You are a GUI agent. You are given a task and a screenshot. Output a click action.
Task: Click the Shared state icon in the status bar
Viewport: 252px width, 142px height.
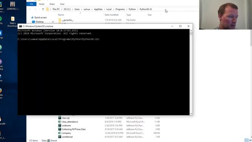pyautogui.click(x=48, y=140)
